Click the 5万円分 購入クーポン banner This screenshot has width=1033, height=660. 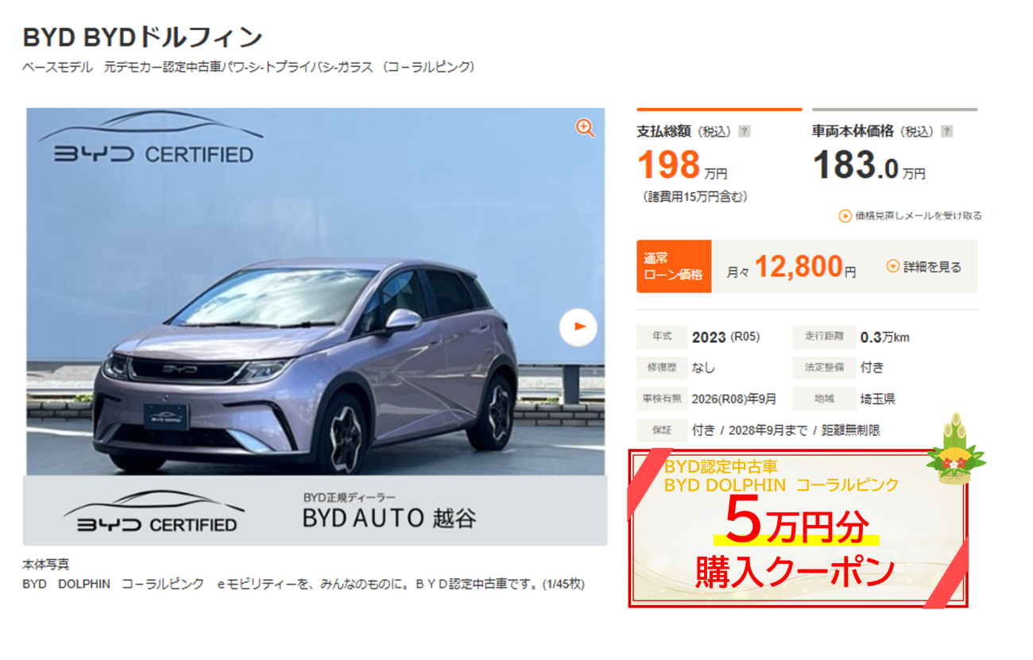798,529
